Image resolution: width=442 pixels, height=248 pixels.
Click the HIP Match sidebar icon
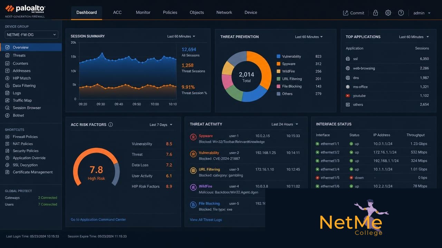click(8, 78)
